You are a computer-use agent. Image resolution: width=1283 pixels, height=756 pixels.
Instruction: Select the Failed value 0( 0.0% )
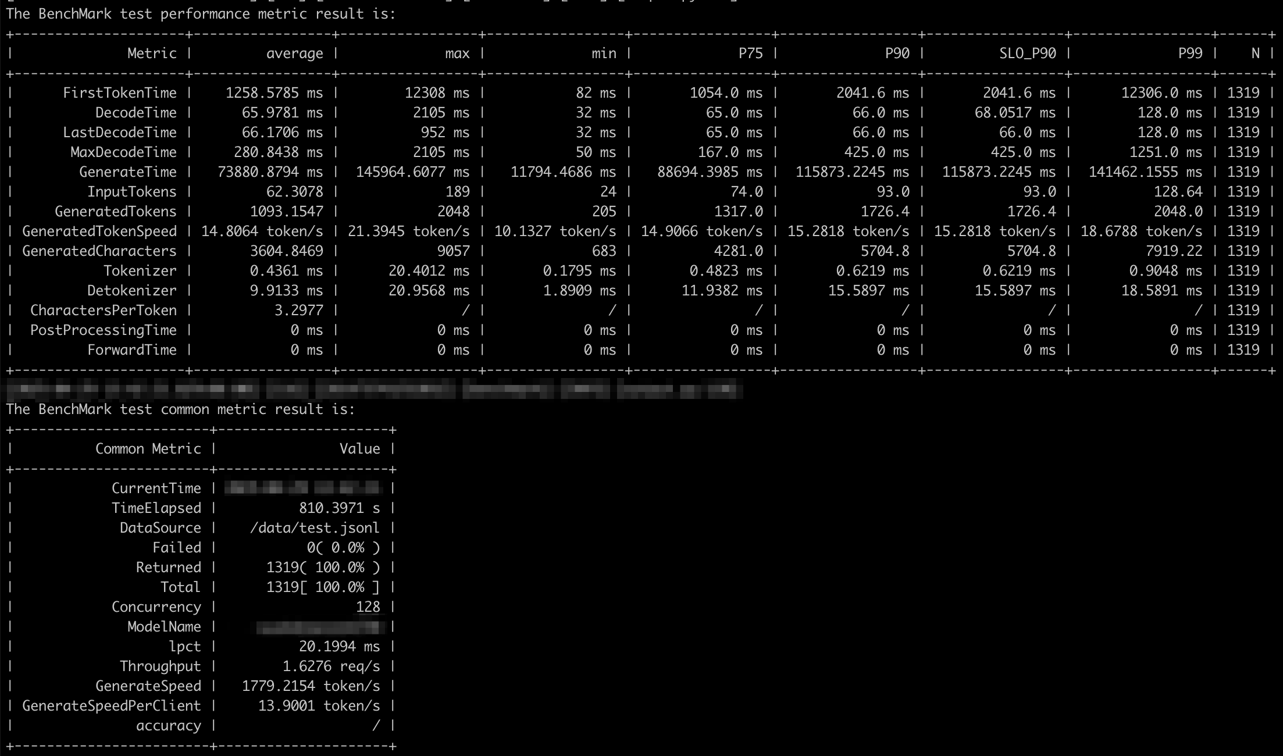(x=344, y=548)
